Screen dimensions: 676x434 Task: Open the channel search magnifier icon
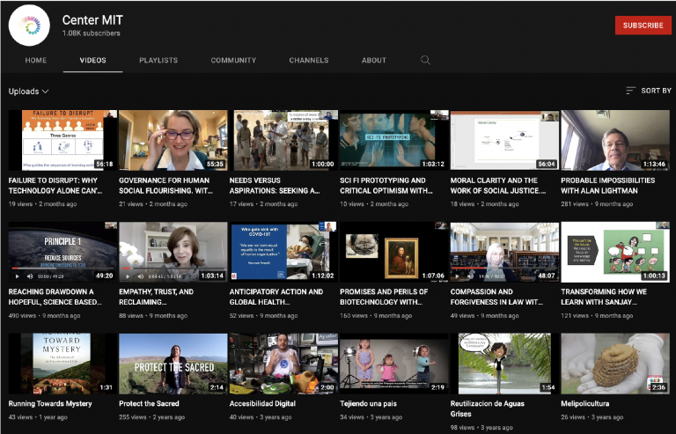(426, 60)
